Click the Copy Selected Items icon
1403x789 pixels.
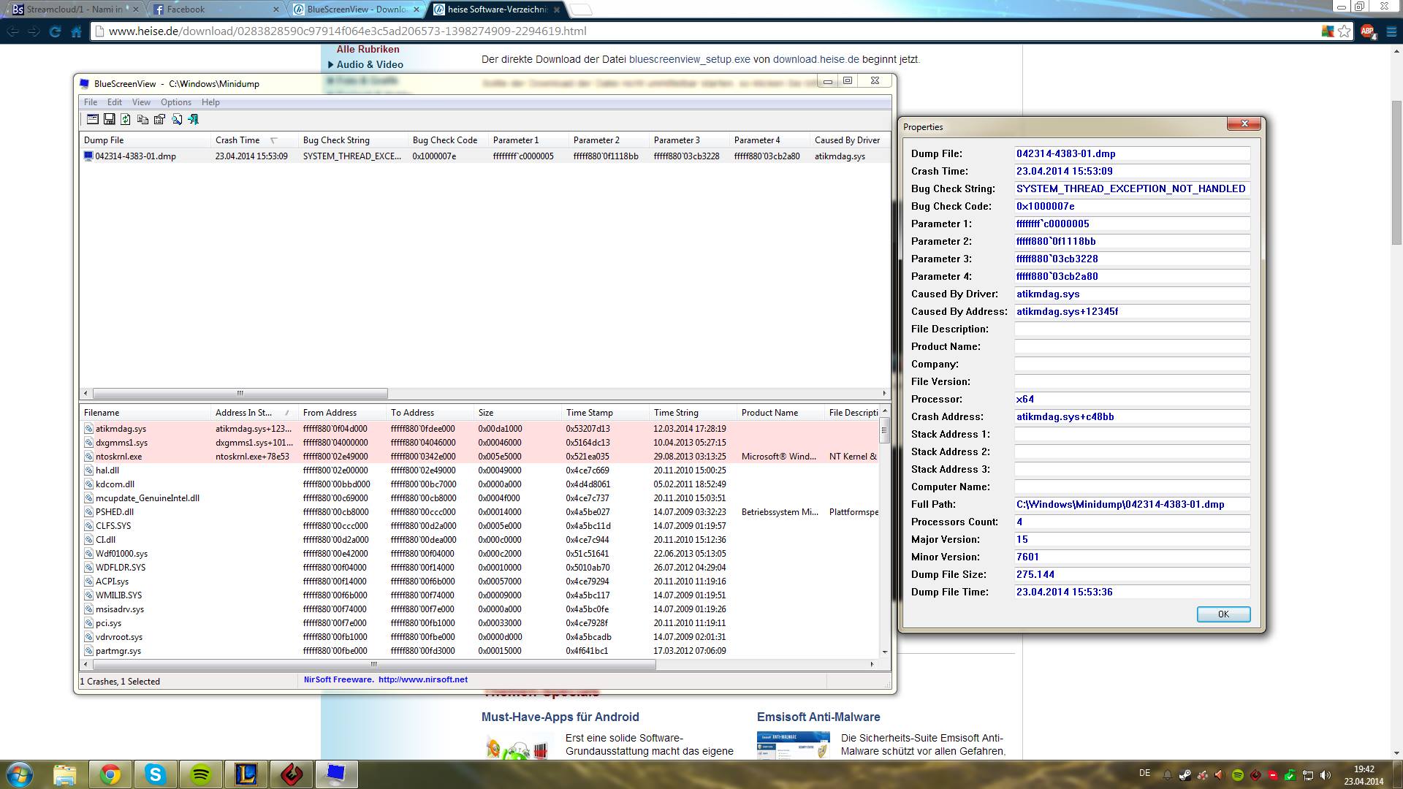point(142,119)
